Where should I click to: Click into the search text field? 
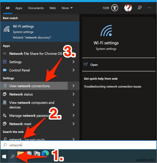coord(78,145)
